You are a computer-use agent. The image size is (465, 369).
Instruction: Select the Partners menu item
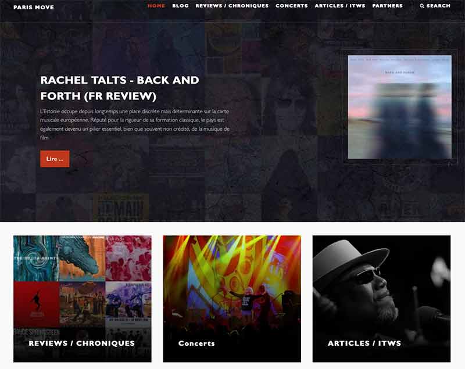coord(387,6)
